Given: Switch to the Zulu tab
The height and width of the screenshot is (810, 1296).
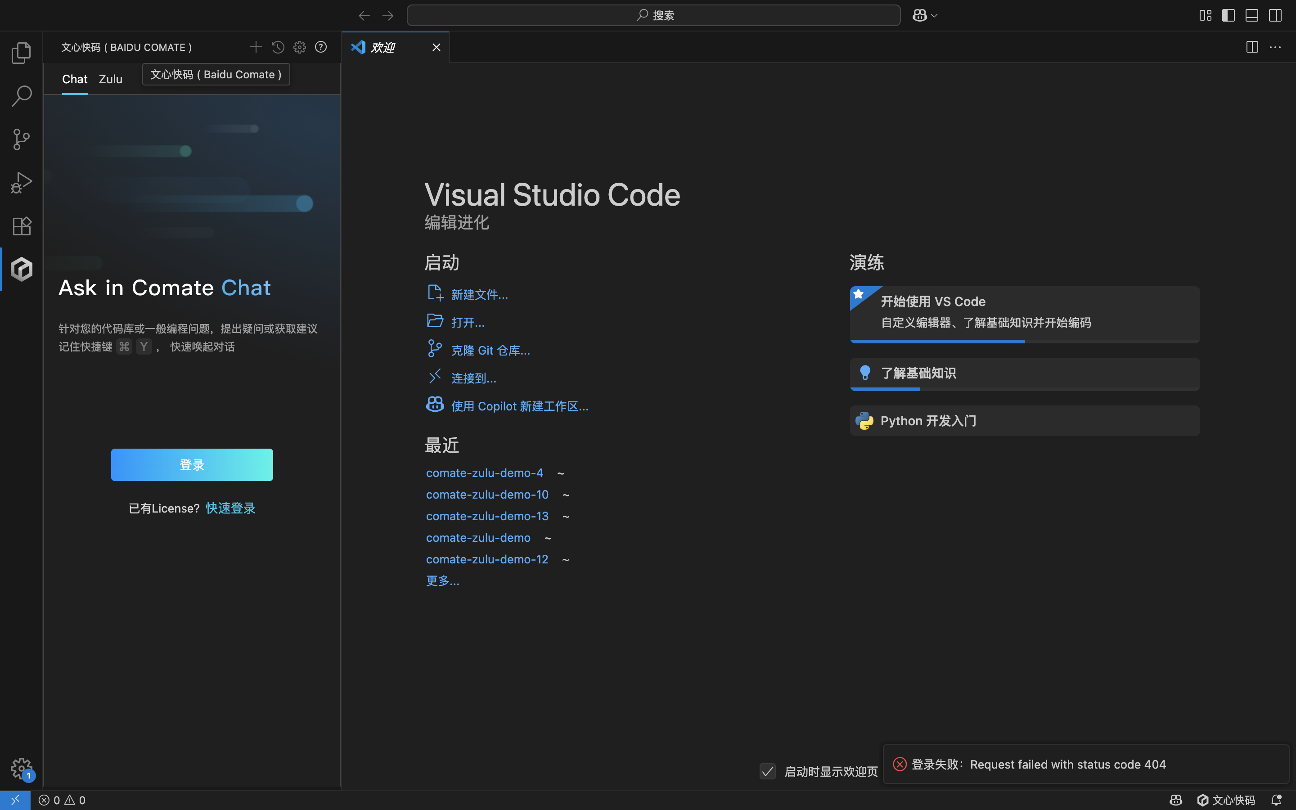Looking at the screenshot, I should coord(110,79).
